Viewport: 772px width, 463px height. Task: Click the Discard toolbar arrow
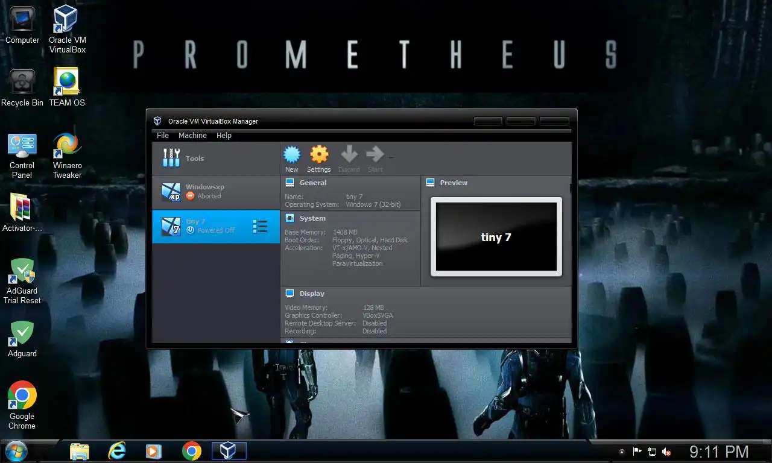[x=349, y=159]
